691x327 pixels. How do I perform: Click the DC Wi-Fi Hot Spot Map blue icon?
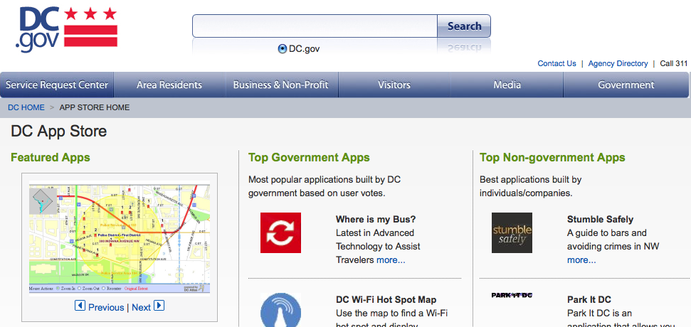coord(280,310)
